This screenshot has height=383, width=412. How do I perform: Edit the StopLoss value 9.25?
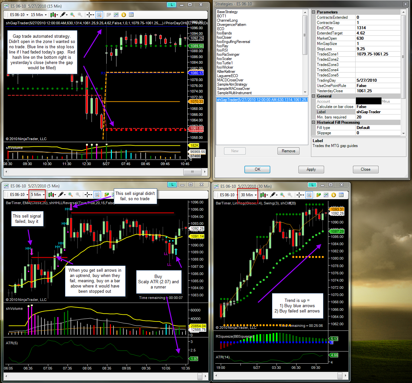coord(378,49)
